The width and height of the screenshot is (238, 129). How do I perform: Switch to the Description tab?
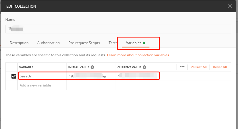point(19,43)
